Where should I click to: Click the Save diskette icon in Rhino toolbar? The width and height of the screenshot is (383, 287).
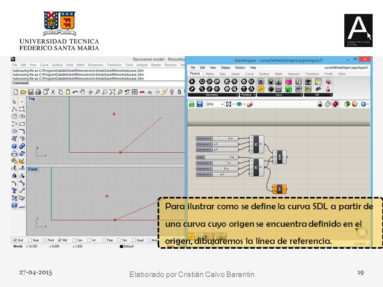31,92
